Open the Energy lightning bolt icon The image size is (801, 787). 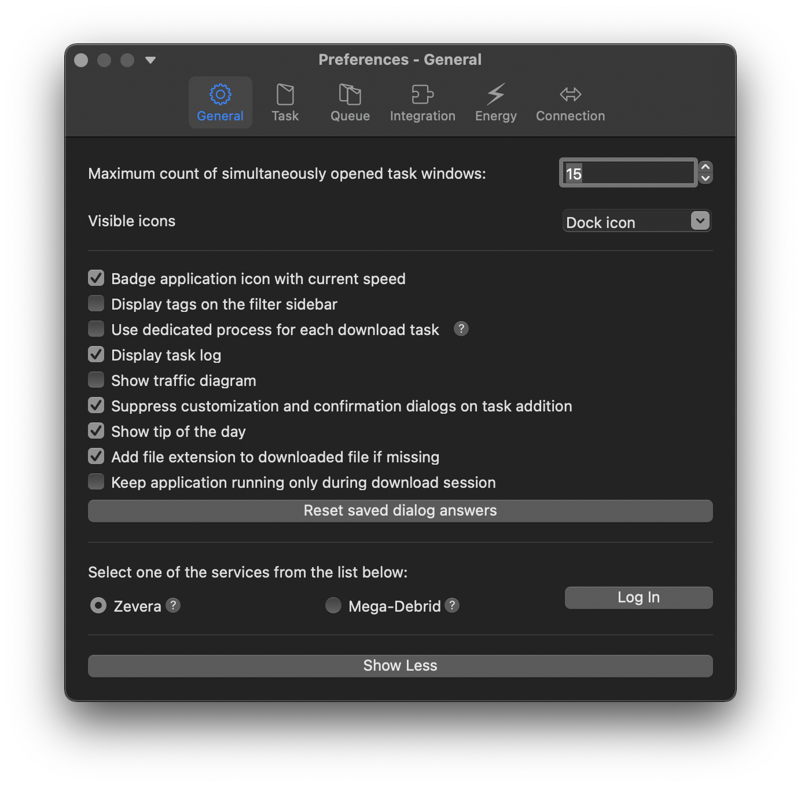tap(495, 95)
